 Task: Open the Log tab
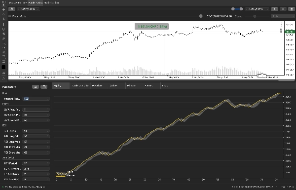(x=165, y=86)
